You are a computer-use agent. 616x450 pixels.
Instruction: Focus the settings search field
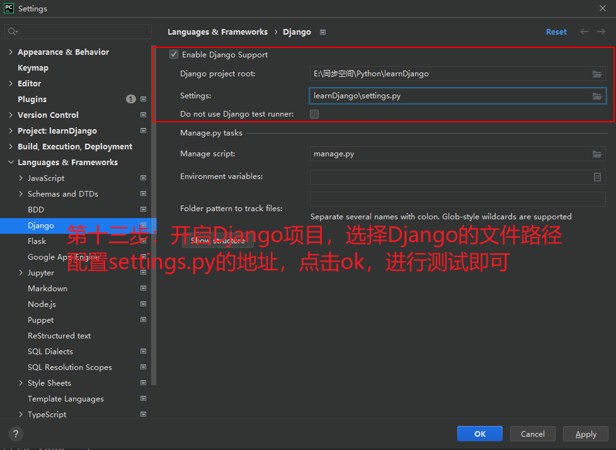coord(78,32)
